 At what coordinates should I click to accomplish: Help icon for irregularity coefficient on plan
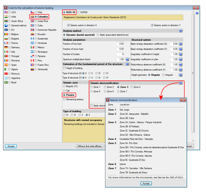pyautogui.click(x=181, y=59)
